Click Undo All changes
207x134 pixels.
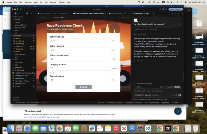click(162, 87)
